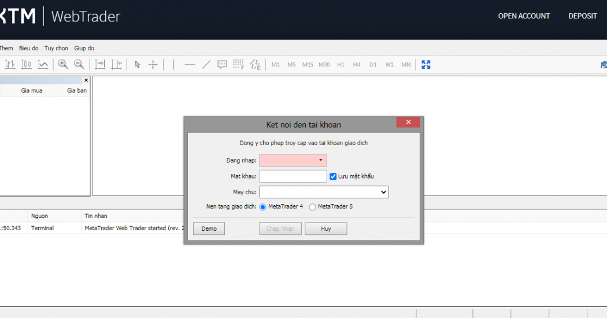Set M5 timeframe
The width and height of the screenshot is (607, 318).
291,65
